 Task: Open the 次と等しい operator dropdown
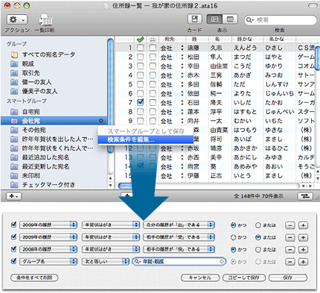[106, 262]
